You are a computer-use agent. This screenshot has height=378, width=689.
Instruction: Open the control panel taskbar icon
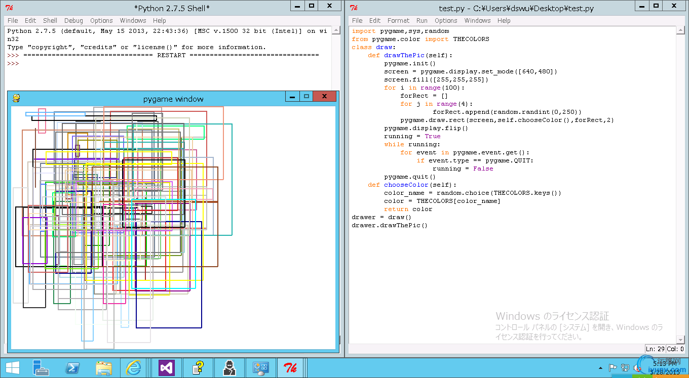point(260,367)
